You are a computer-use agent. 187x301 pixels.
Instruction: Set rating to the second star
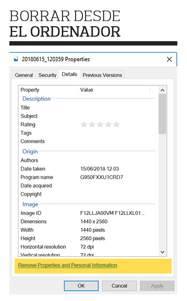92,125
